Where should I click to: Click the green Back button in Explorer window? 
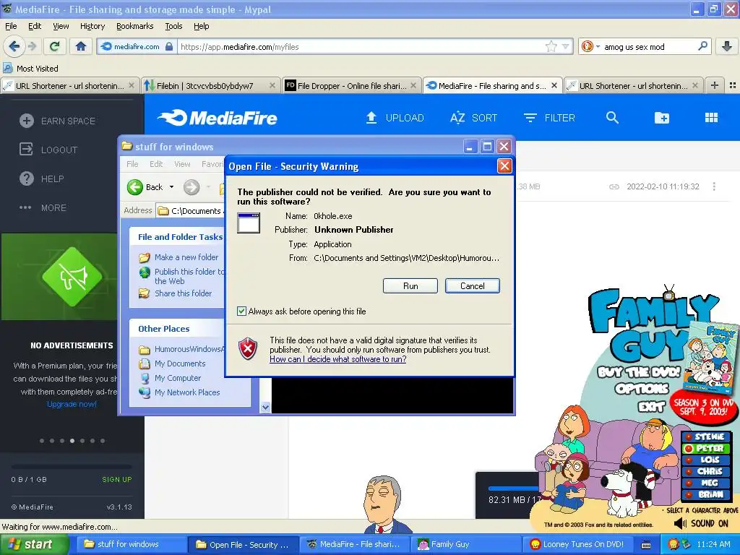pos(145,187)
